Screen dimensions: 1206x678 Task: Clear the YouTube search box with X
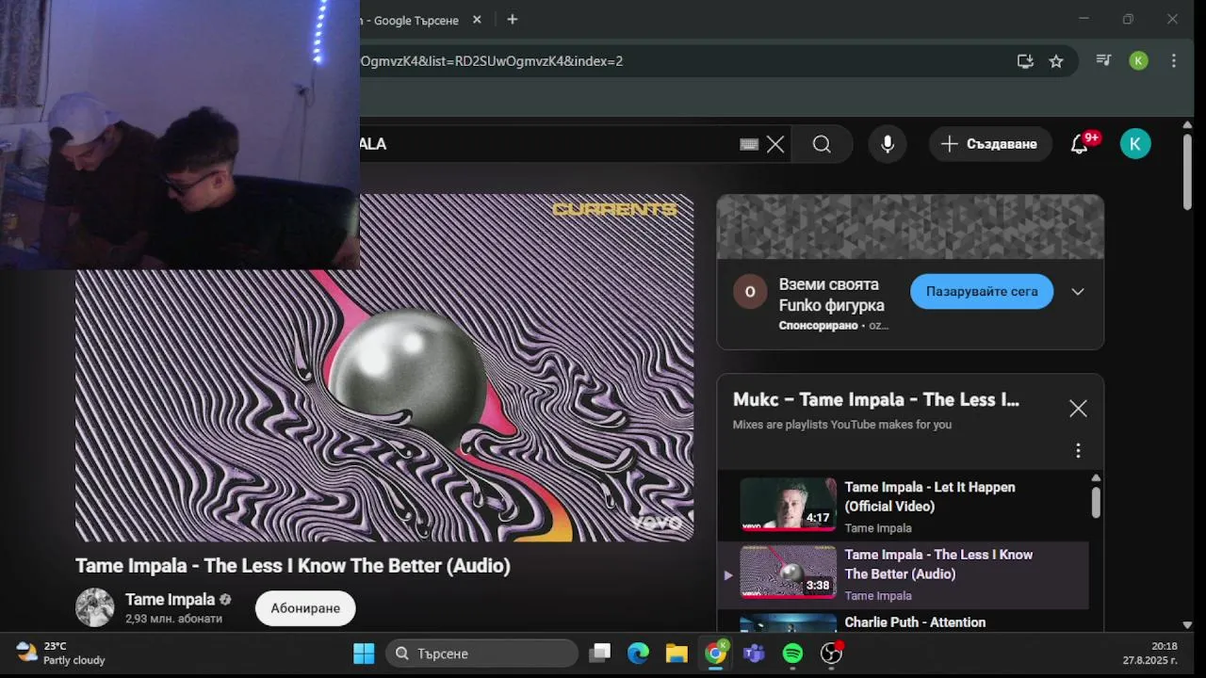tap(775, 144)
